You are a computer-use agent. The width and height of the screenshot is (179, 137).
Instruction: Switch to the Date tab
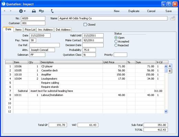[8, 29]
